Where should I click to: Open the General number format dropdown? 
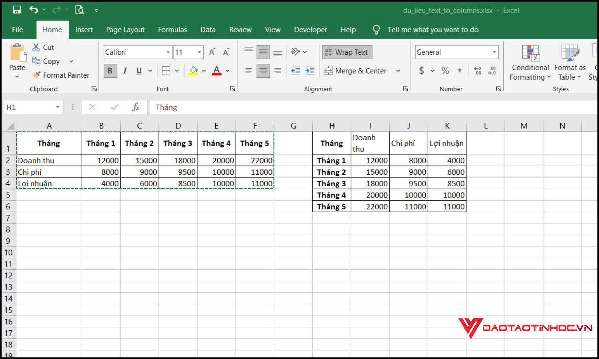click(x=494, y=52)
